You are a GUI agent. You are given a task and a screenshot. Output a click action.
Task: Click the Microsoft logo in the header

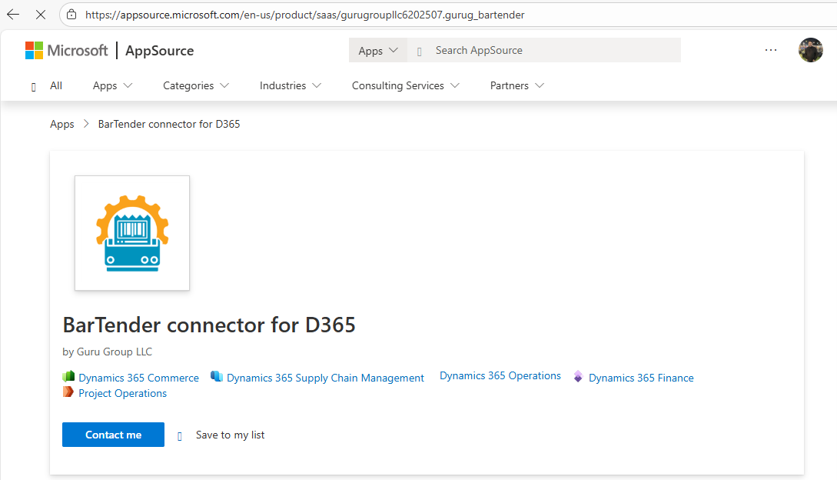tap(67, 51)
